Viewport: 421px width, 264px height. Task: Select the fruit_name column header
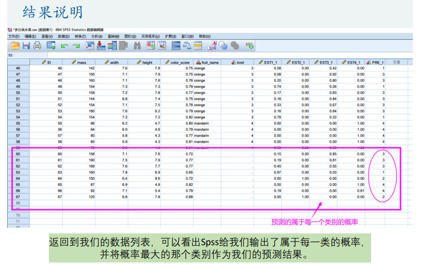coord(207,62)
